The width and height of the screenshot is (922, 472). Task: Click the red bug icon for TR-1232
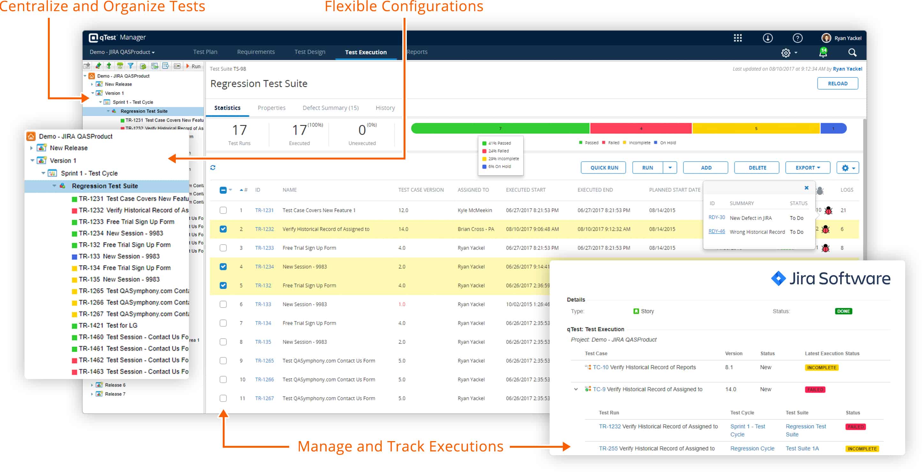click(x=825, y=229)
